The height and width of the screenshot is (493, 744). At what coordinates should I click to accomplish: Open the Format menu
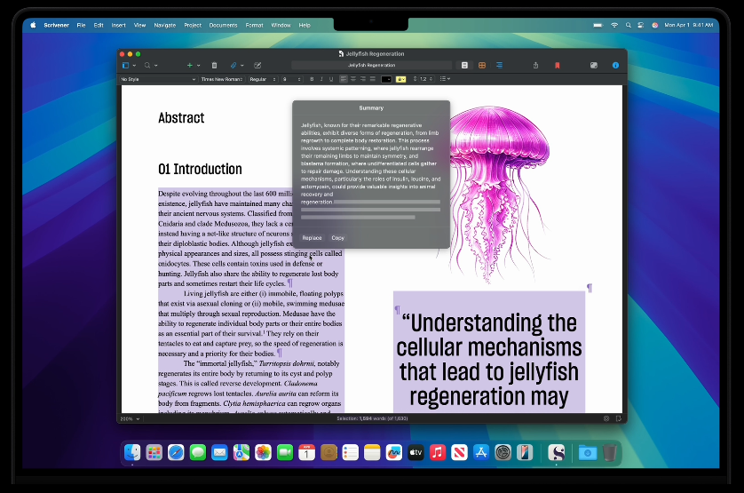[x=254, y=25]
